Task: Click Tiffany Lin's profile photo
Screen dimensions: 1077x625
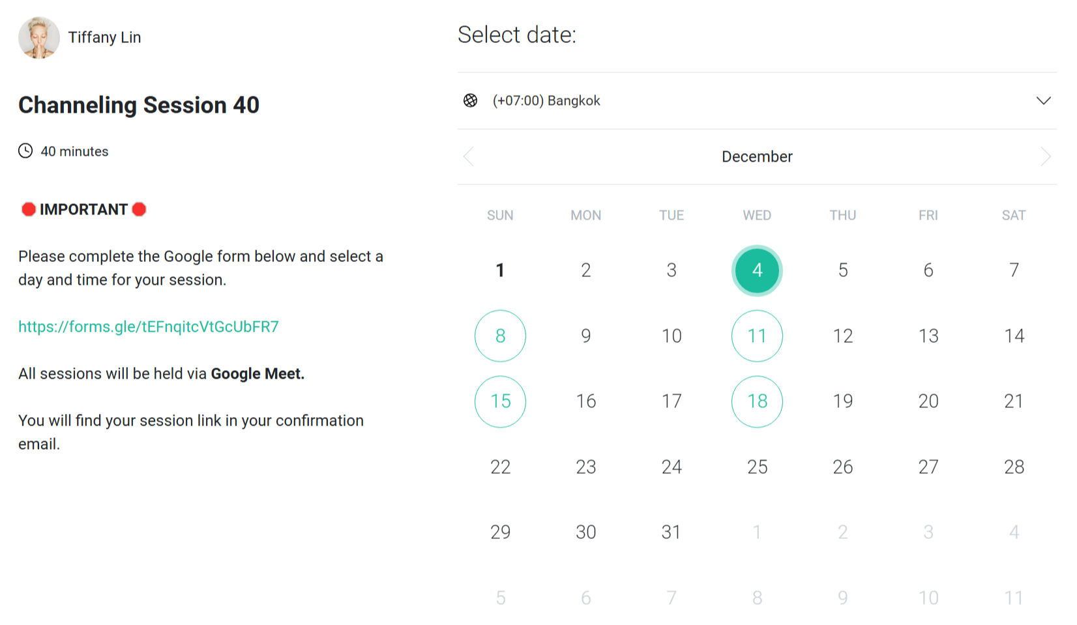Action: coord(39,38)
